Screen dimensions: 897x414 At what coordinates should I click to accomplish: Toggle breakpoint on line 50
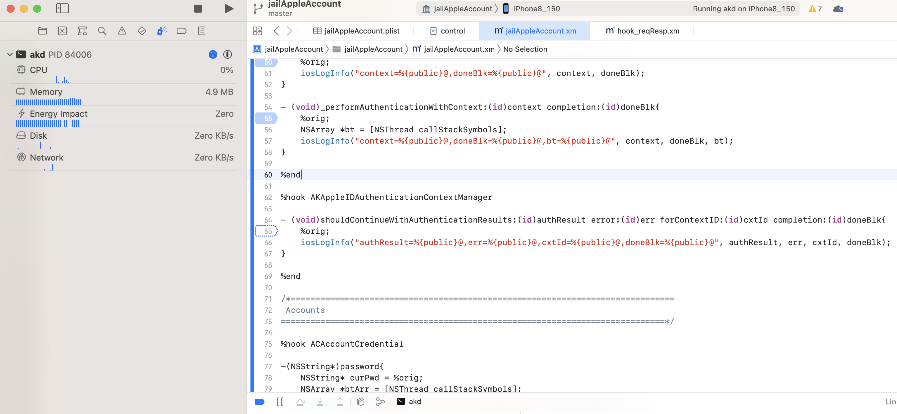266,62
